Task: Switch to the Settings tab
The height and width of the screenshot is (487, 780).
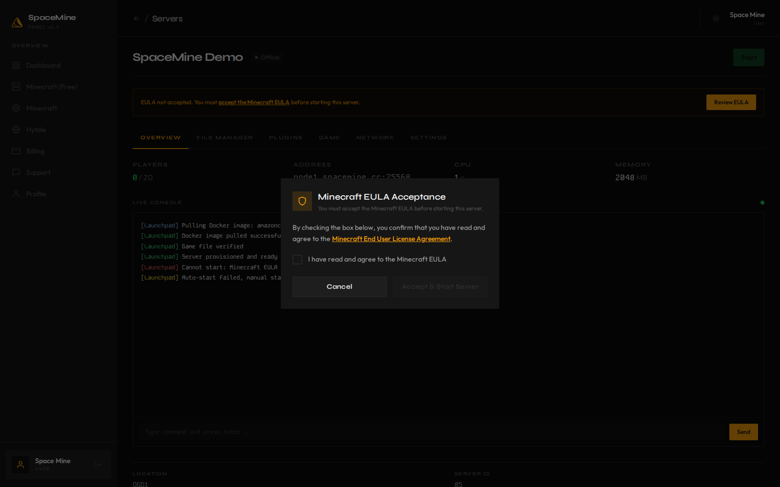Action: point(429,138)
